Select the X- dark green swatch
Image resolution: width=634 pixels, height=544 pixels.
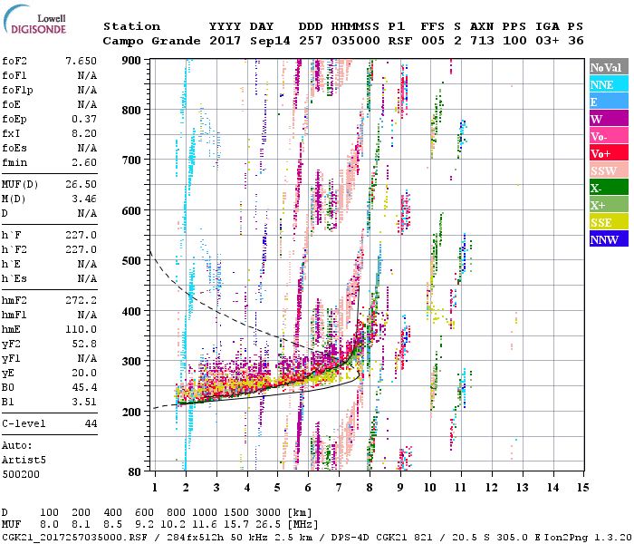tap(609, 188)
